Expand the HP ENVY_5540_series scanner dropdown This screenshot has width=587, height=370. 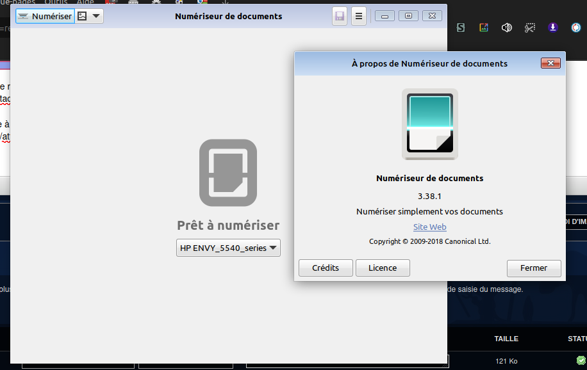point(228,248)
